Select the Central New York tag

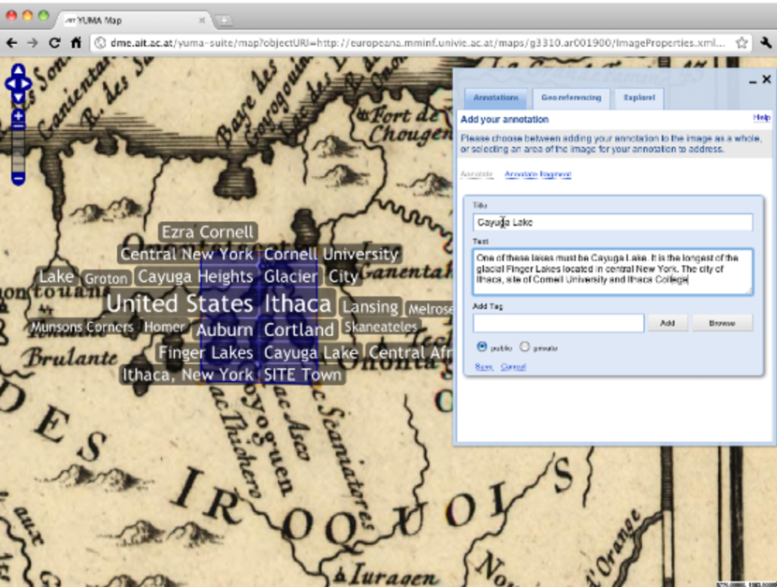[187, 254]
